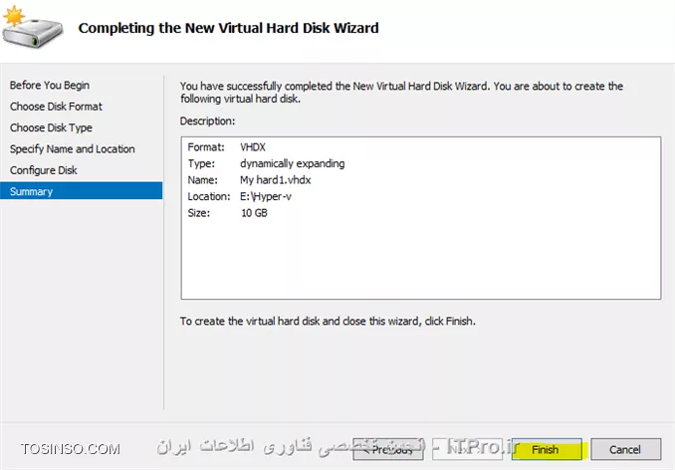
Task: Open the Choose Disk Format step
Action: tap(56, 107)
